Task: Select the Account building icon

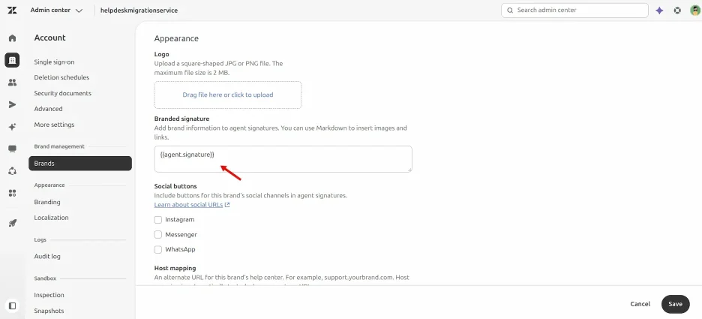Action: pos(12,60)
